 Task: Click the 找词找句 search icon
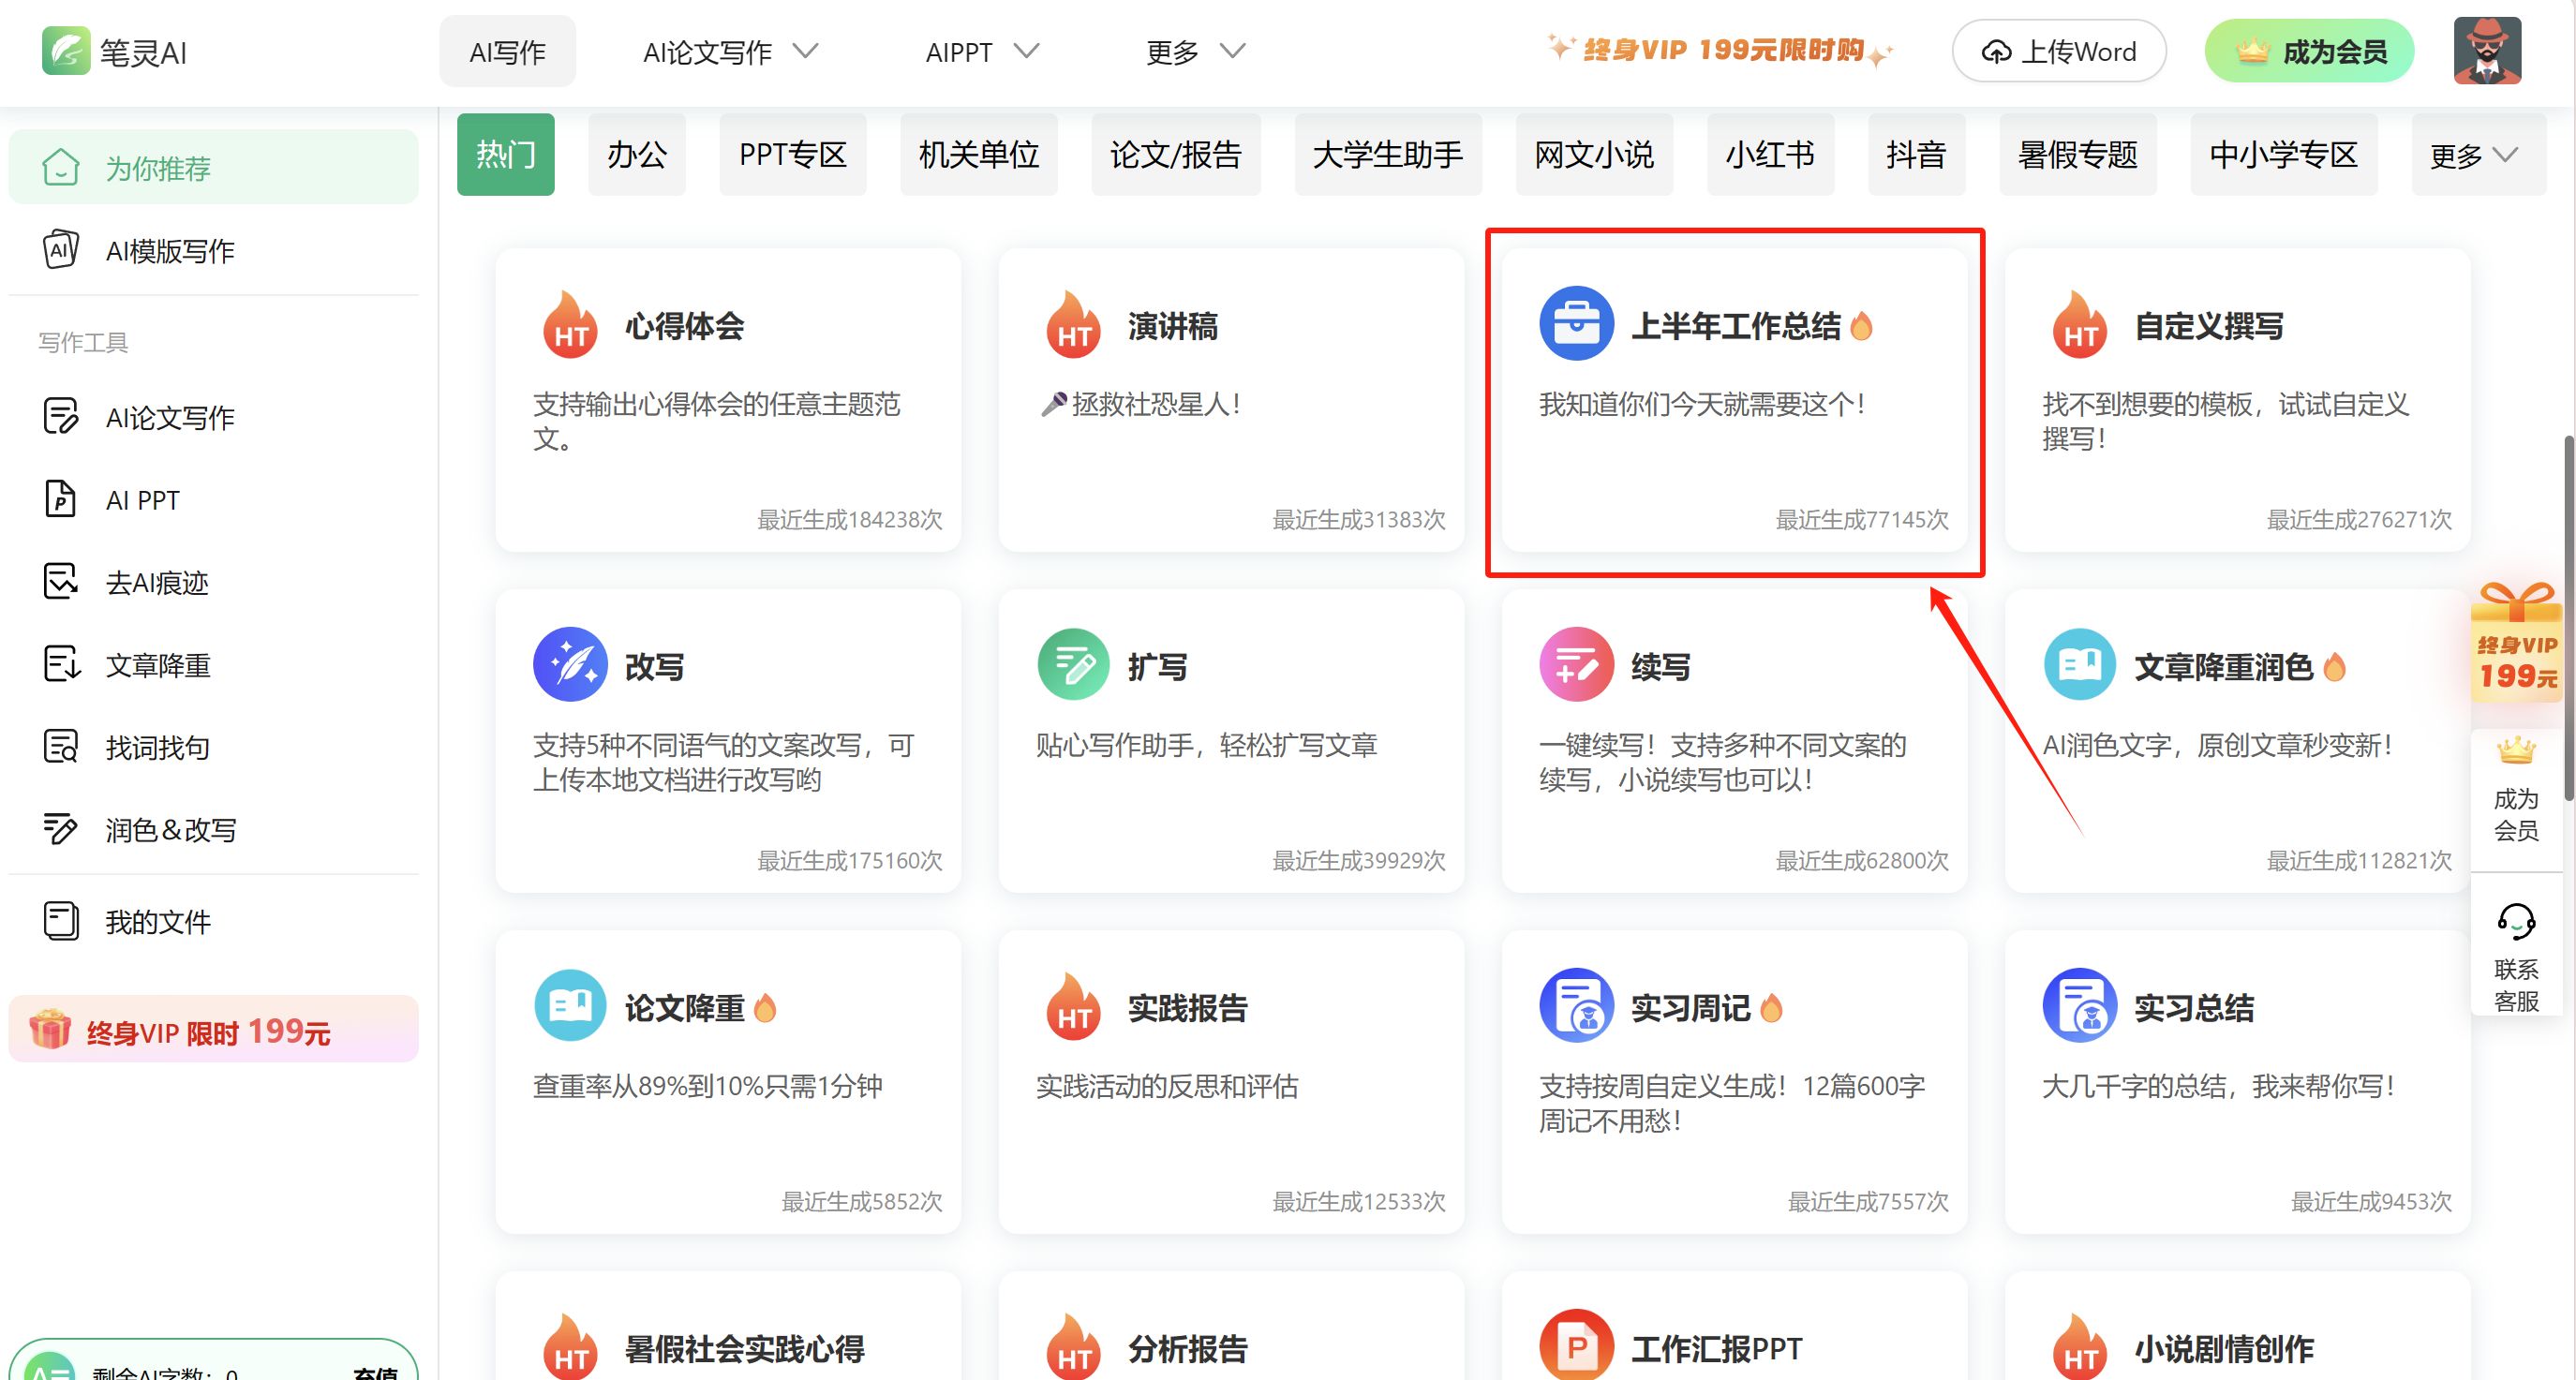(x=60, y=746)
